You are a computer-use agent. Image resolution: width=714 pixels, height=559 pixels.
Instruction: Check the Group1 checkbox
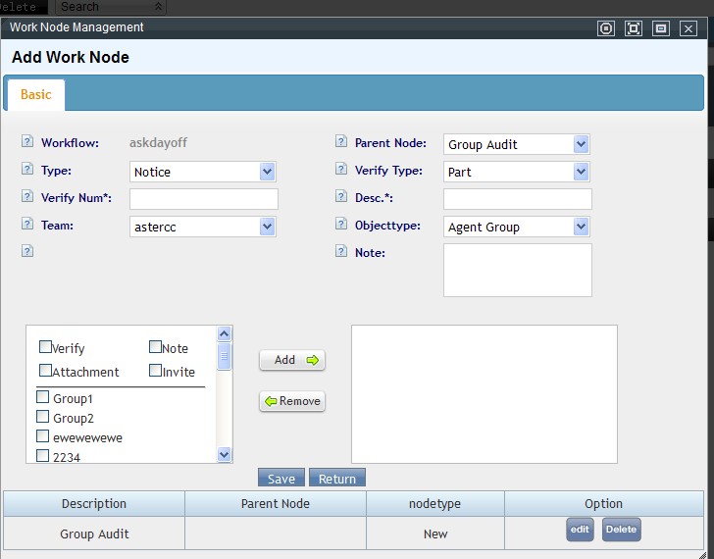(x=43, y=398)
